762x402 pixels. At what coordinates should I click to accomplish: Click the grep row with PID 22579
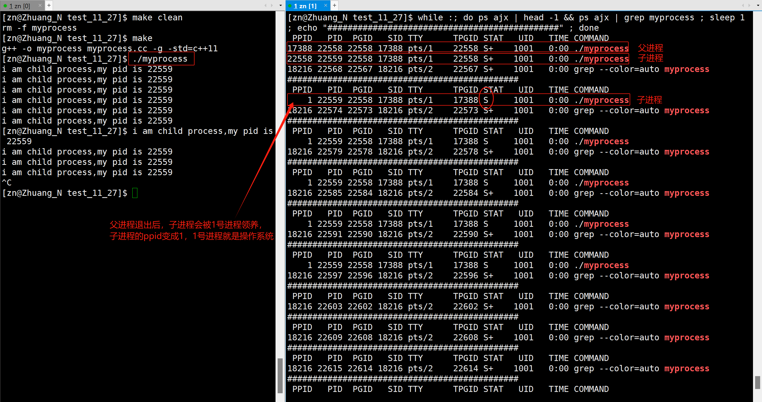[498, 152]
